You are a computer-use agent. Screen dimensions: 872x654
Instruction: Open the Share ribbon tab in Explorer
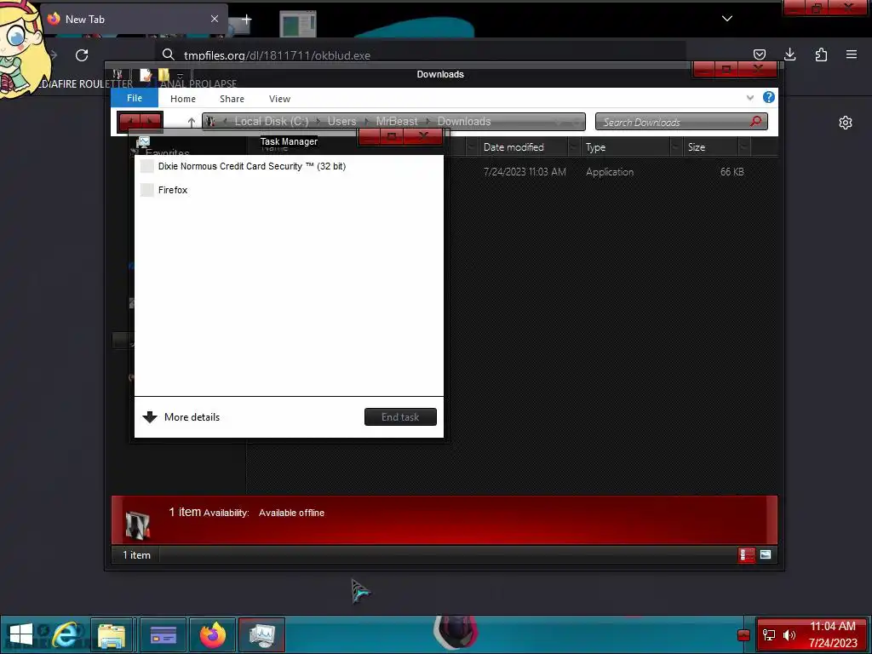pyautogui.click(x=232, y=99)
